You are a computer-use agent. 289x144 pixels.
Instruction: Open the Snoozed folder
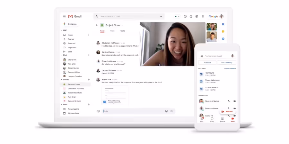coord(72,43)
